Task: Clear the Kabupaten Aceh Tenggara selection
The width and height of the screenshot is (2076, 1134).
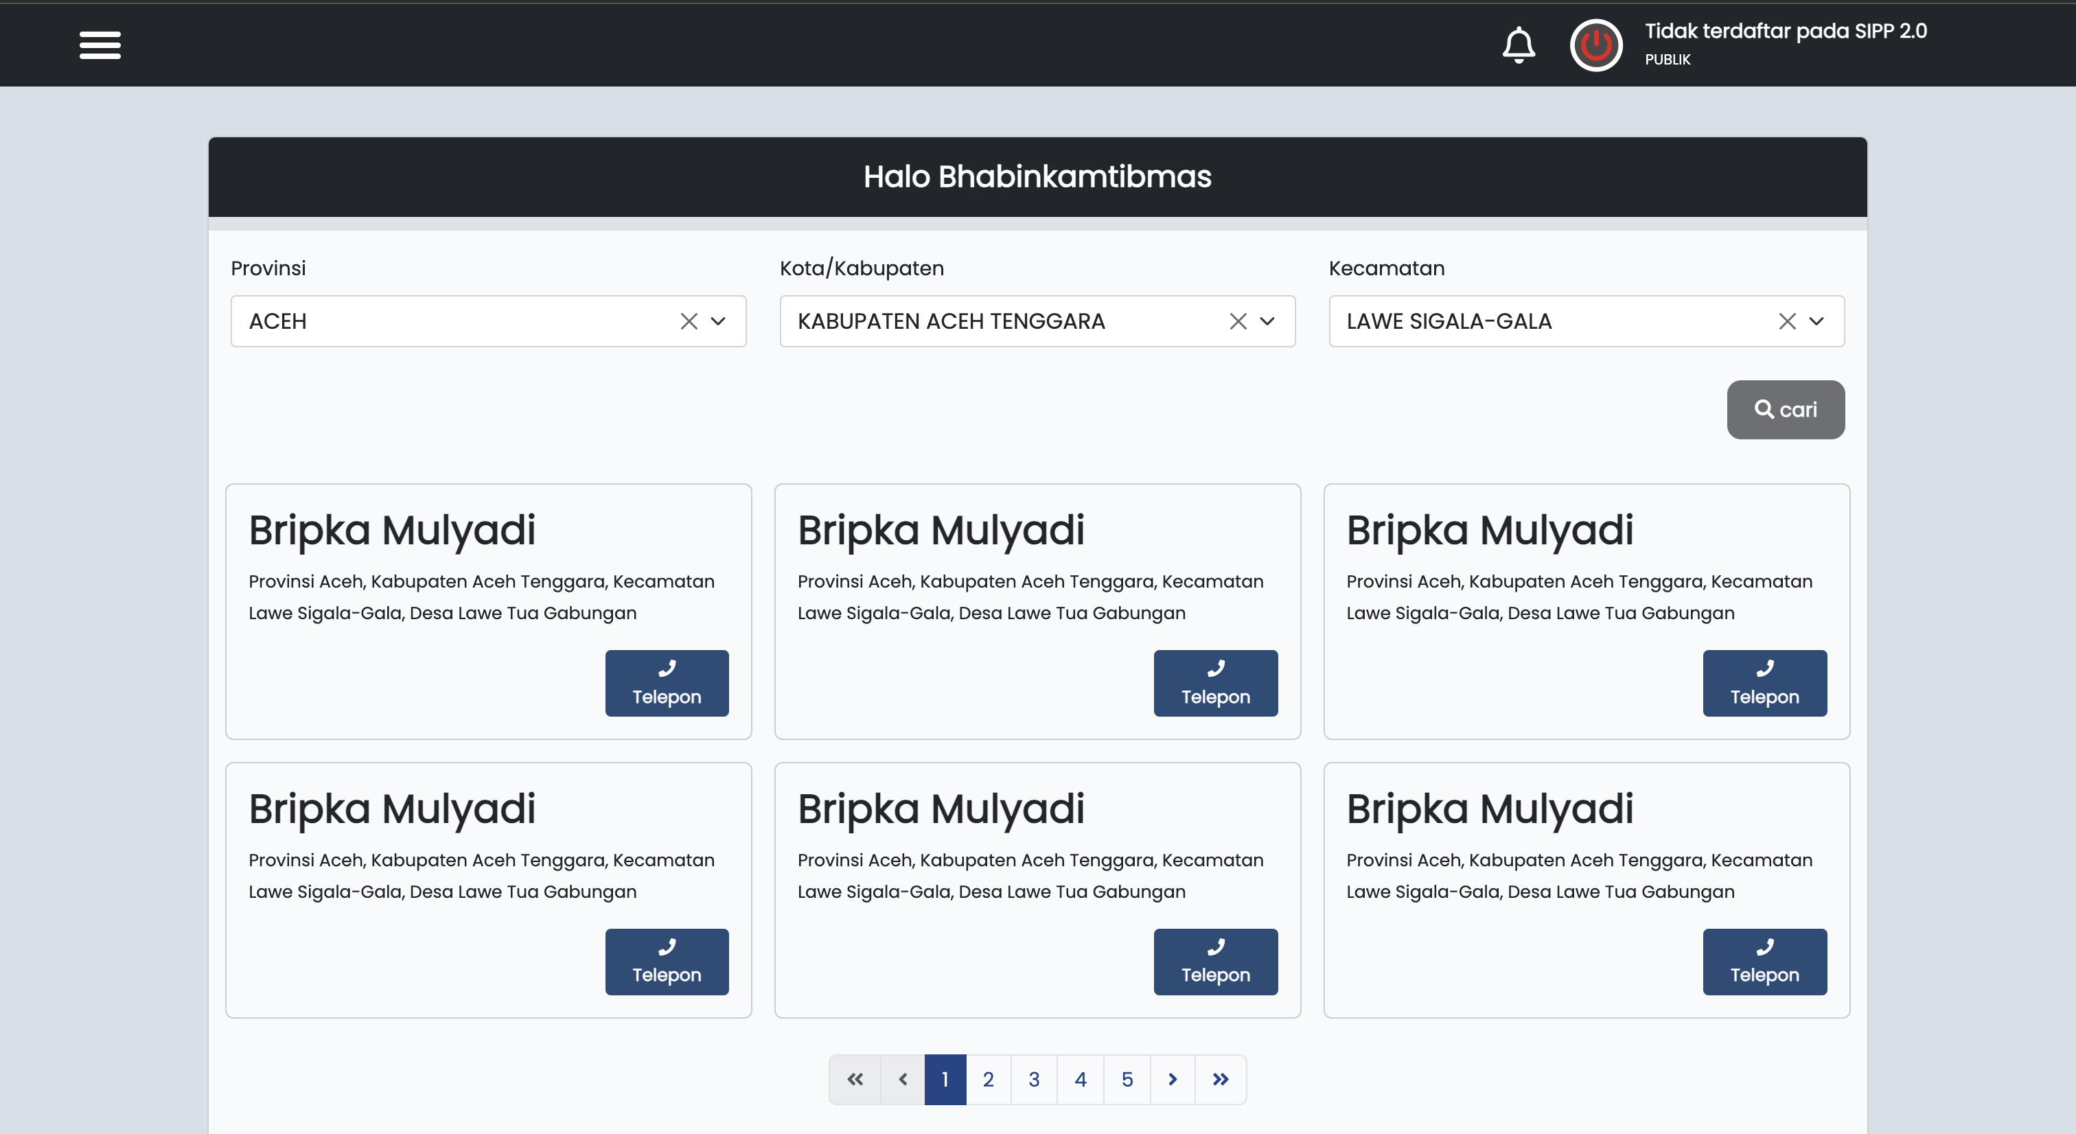Action: click(x=1238, y=321)
